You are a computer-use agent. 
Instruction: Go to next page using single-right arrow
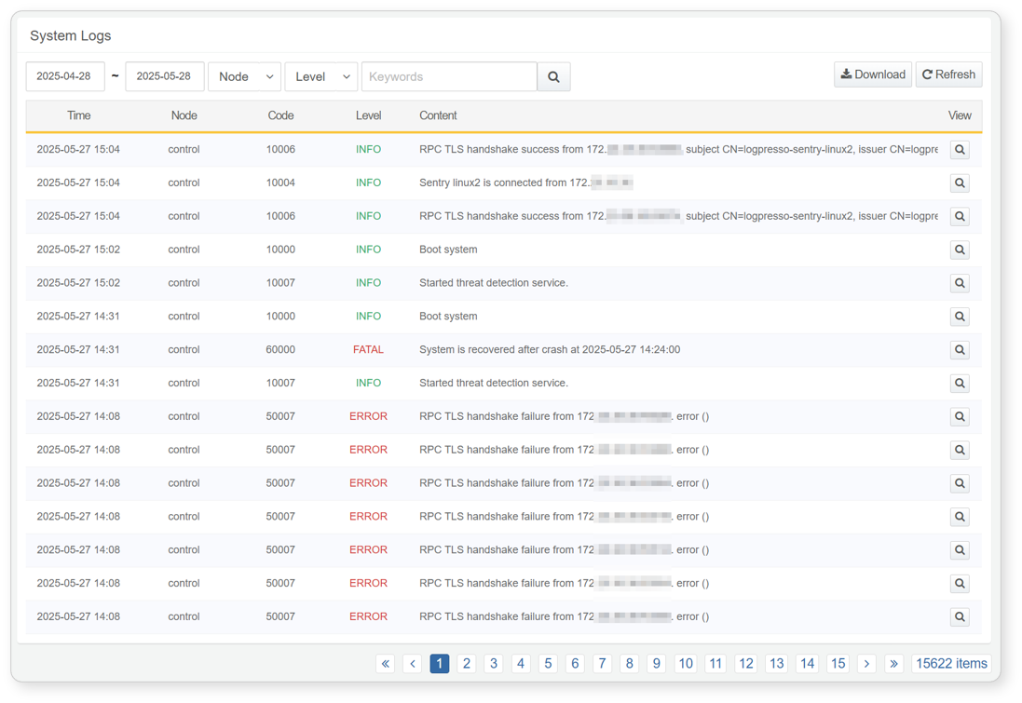(866, 663)
